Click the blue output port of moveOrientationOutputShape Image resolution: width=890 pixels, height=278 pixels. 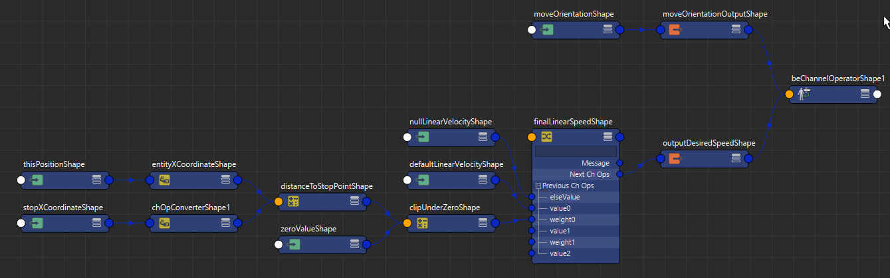click(x=748, y=30)
